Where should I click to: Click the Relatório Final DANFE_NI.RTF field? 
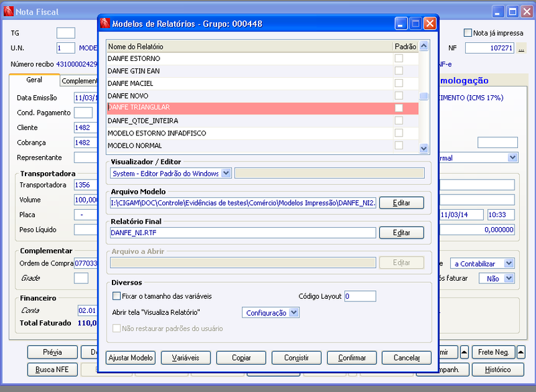pos(243,233)
